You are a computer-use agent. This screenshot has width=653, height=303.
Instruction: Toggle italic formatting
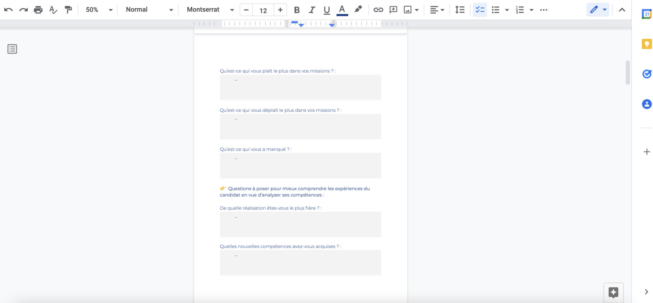[x=311, y=10]
